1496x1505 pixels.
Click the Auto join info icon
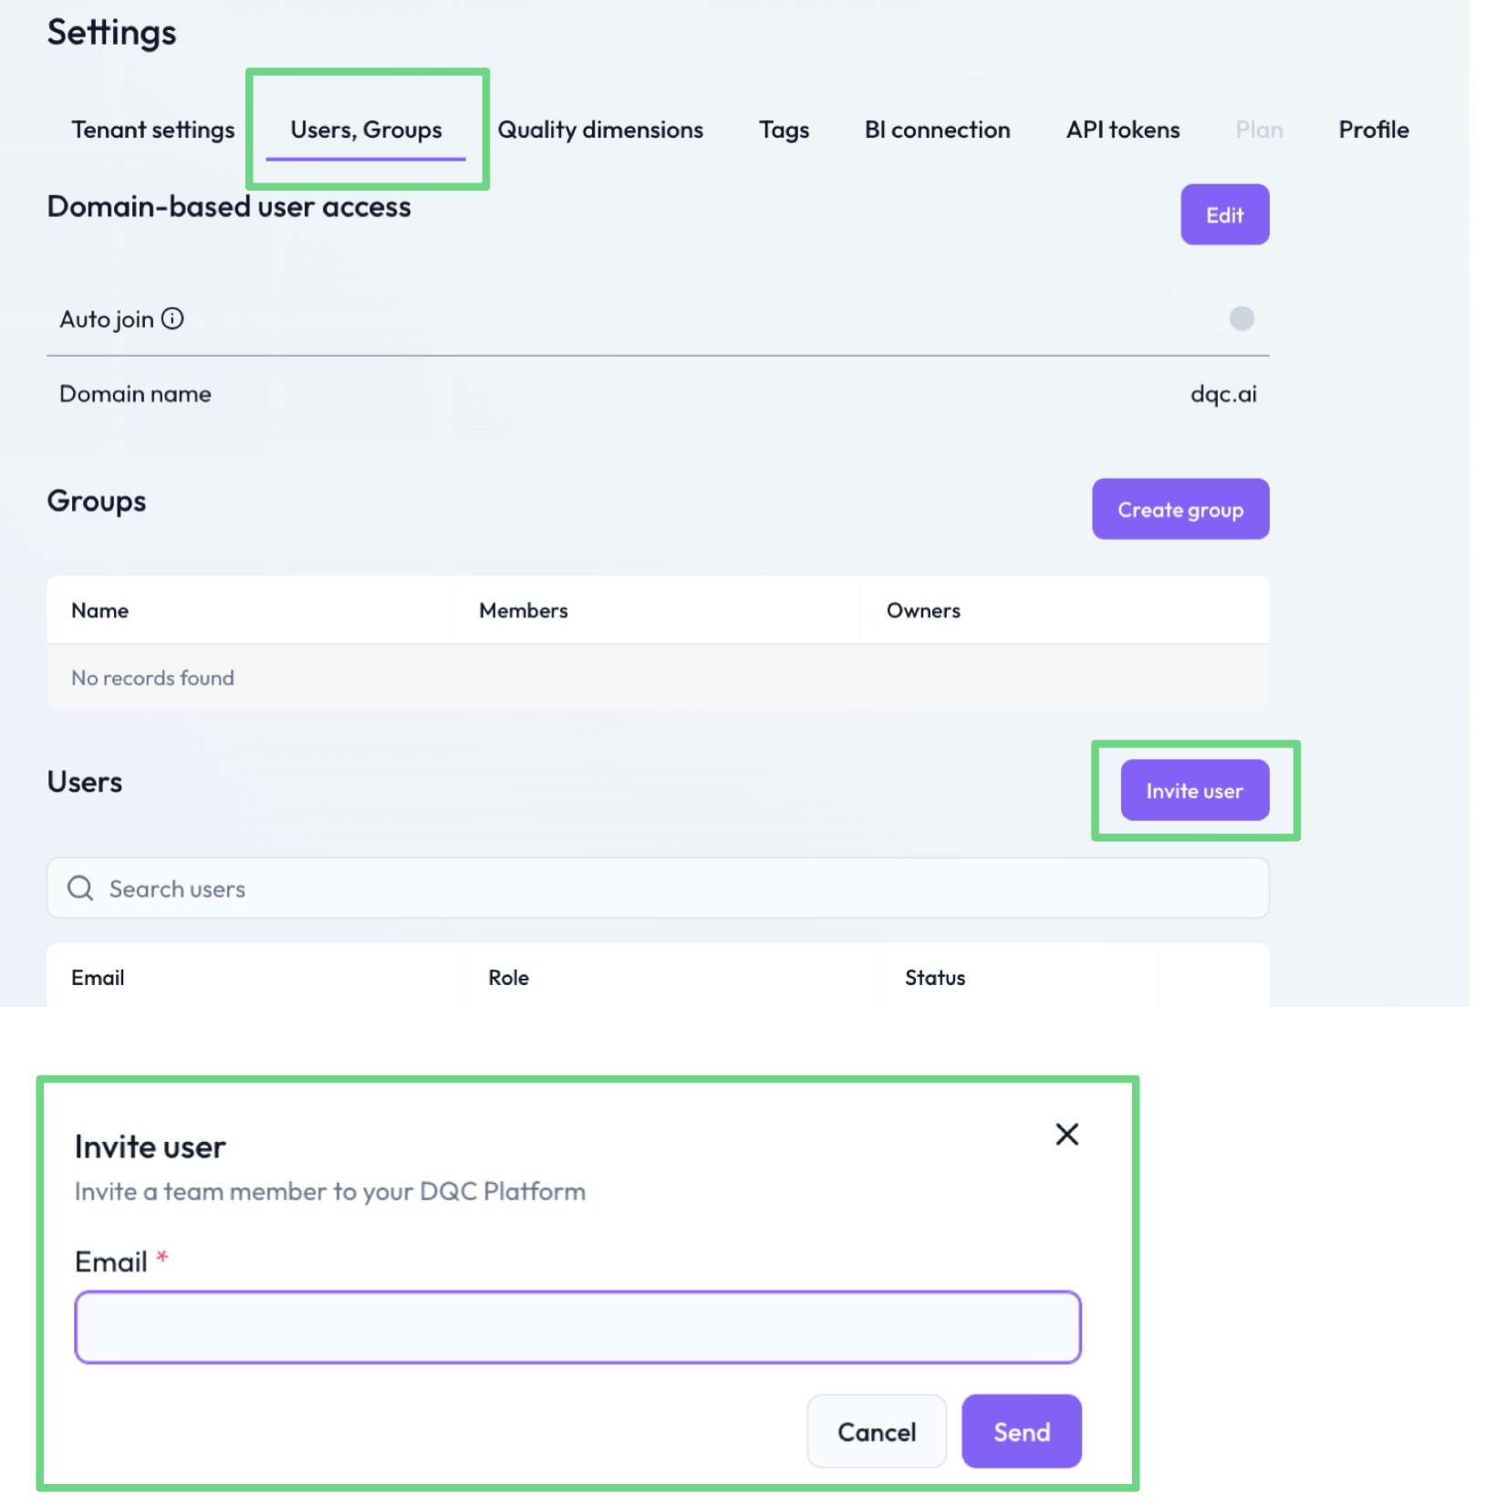click(x=172, y=318)
